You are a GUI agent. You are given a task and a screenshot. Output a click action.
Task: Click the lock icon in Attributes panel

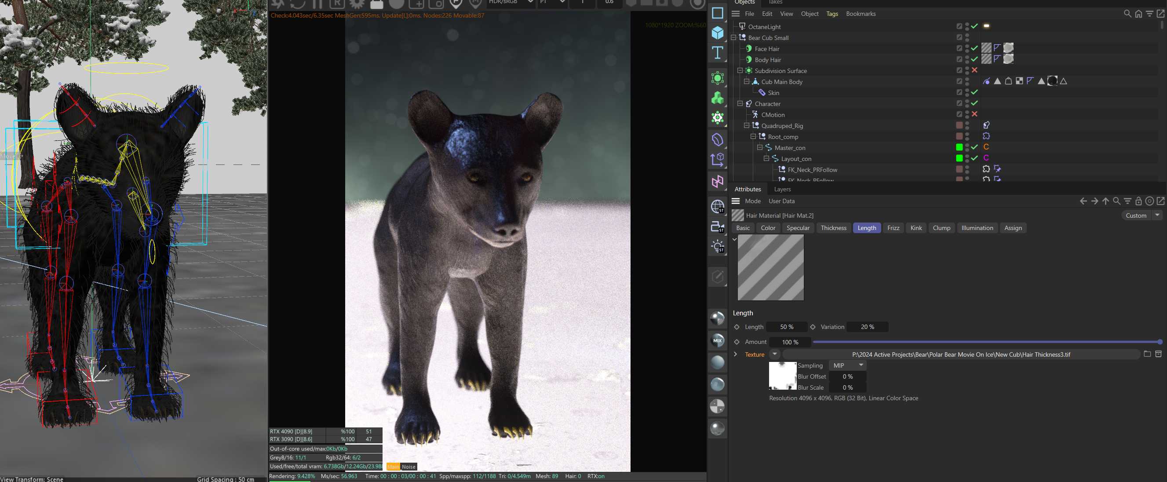pos(1138,201)
